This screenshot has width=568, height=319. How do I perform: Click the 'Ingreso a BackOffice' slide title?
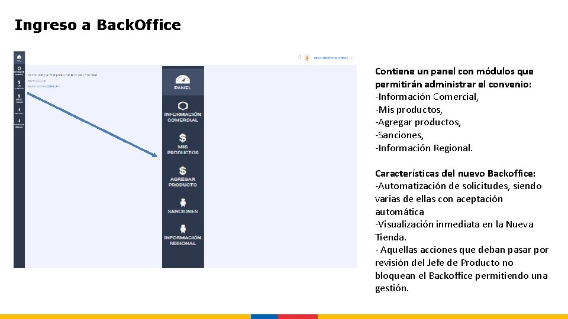tap(98, 25)
